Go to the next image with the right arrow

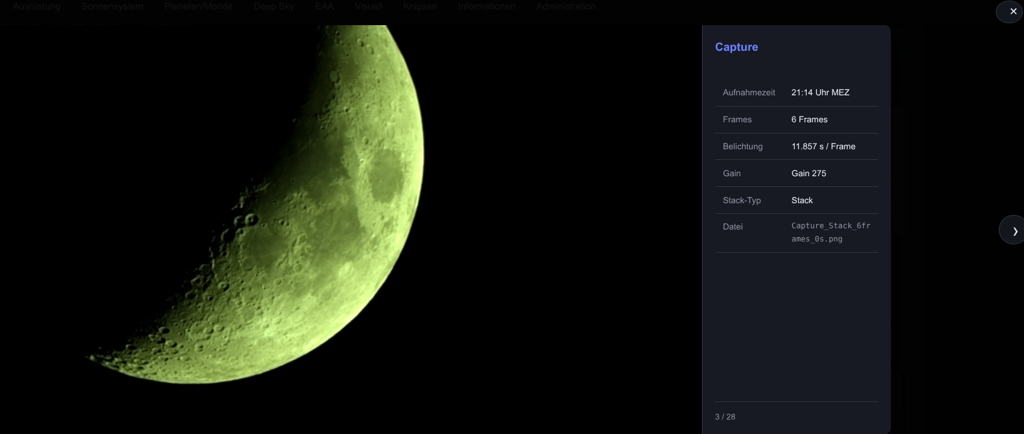[x=1013, y=230]
